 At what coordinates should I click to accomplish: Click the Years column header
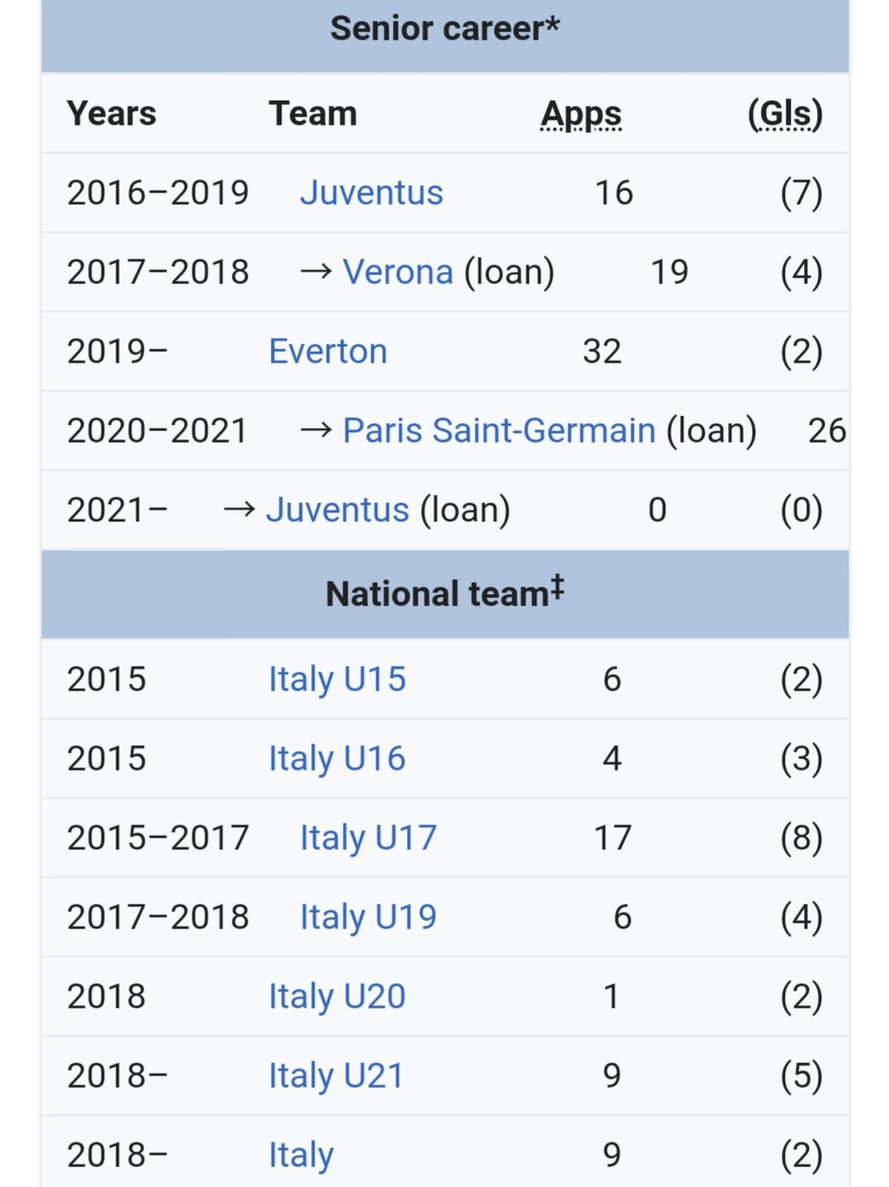(111, 114)
